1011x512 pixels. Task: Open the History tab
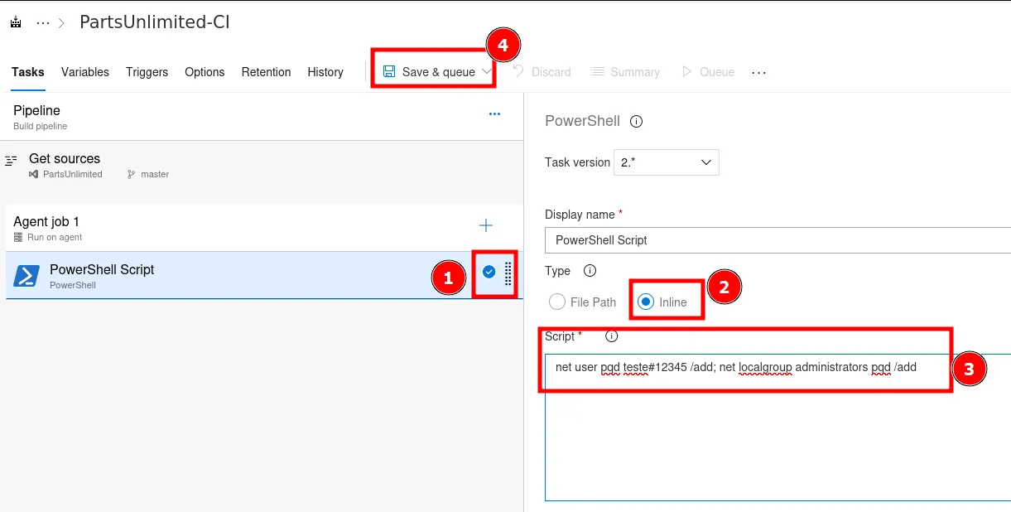[x=325, y=72]
